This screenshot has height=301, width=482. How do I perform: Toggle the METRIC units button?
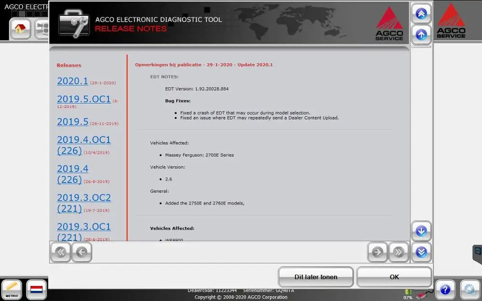[12, 289]
